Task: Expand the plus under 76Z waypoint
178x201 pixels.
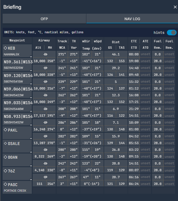Action: [x=31, y=179]
